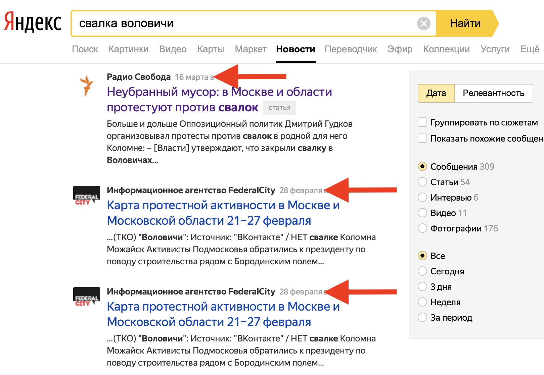The height and width of the screenshot is (375, 544).
Task: Select the Видео 11 filter radio button
Action: tap(422, 213)
